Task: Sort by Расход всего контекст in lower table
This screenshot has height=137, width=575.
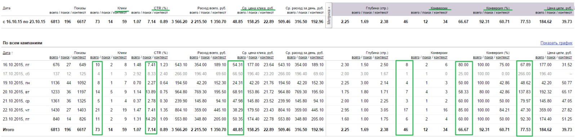Action: tap(219, 57)
